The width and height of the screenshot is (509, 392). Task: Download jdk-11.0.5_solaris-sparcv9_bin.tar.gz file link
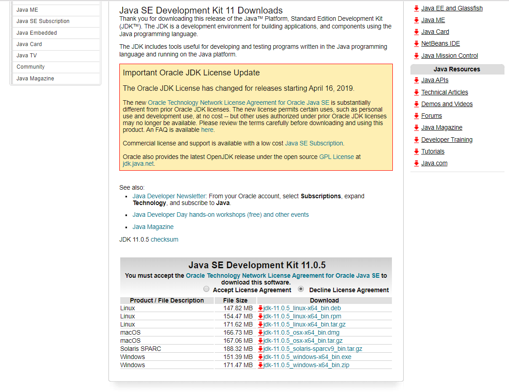(x=313, y=349)
